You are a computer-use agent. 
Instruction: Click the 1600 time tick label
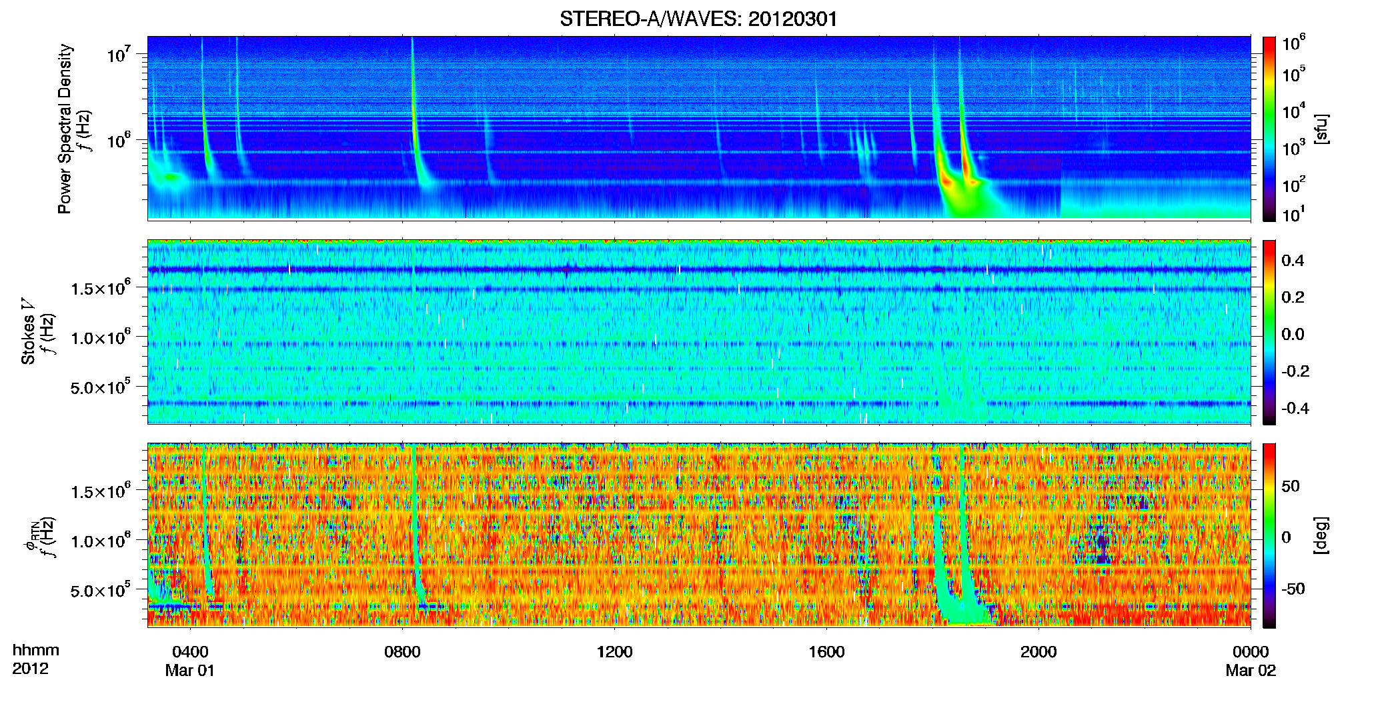826,651
